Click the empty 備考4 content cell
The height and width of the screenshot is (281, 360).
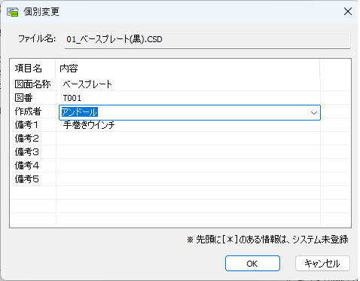tap(188, 166)
